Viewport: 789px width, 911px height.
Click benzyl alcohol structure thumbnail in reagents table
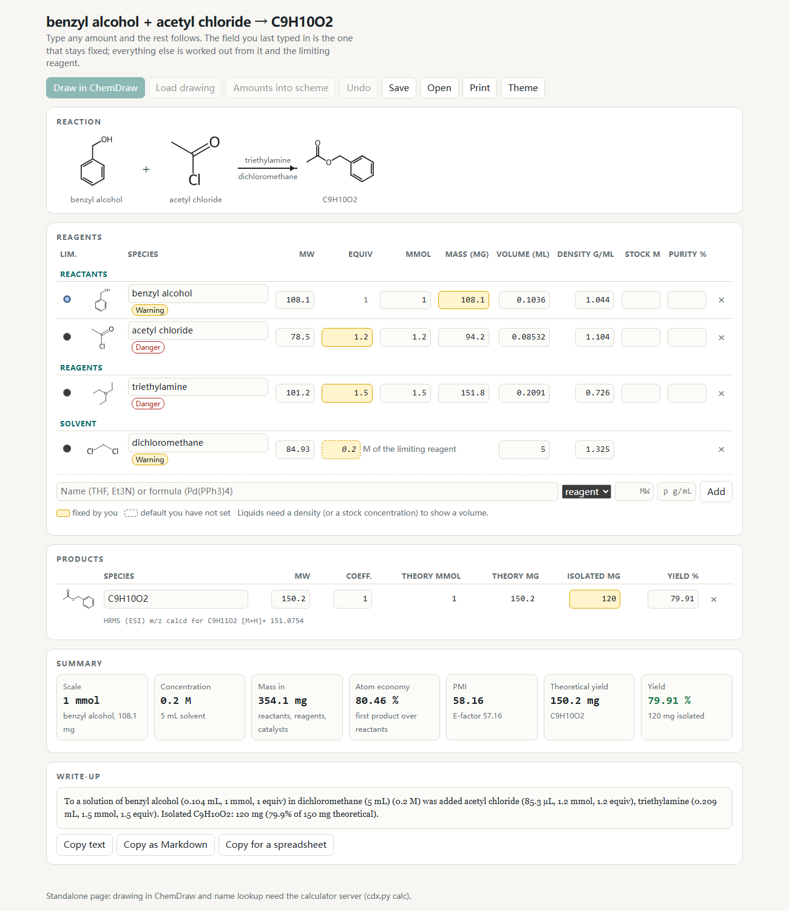click(x=103, y=300)
